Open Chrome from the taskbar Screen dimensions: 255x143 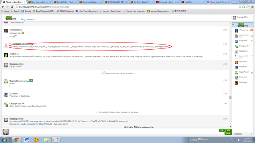[x=17, y=140]
